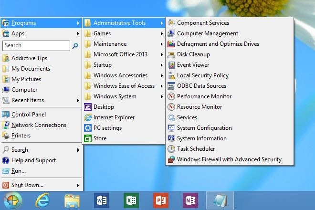Click the Start orb button
The width and height of the screenshot is (315, 210).
coord(13,200)
